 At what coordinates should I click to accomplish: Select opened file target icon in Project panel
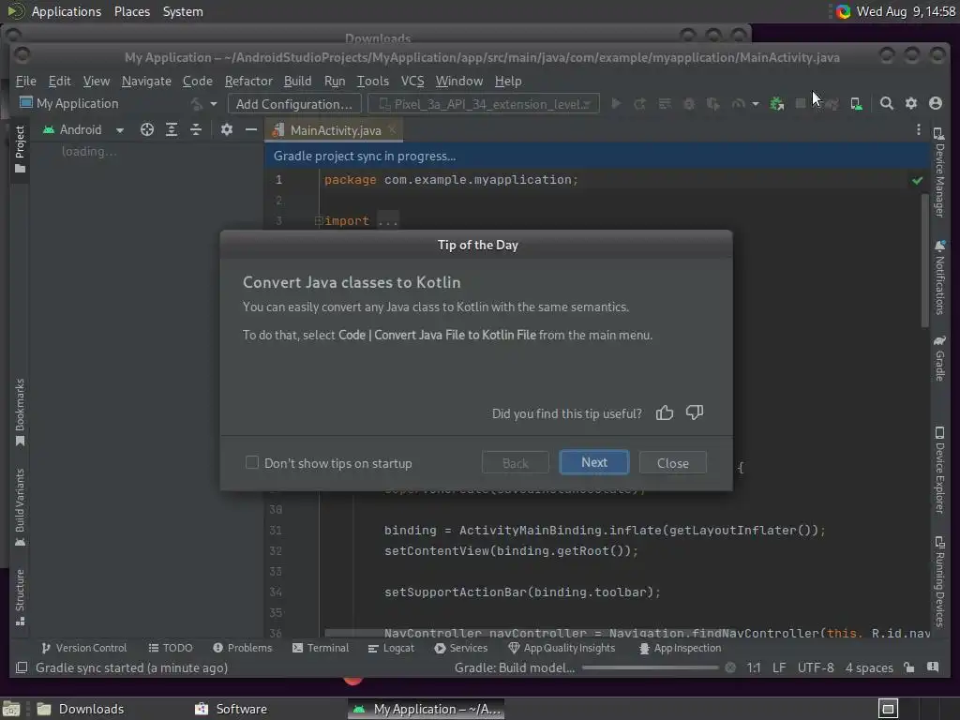coord(147,129)
